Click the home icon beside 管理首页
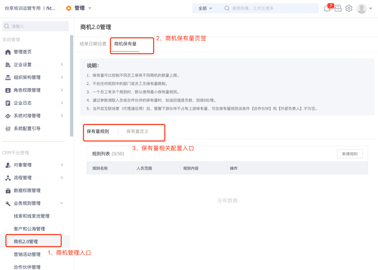The height and width of the screenshot is (270, 378). (x=8, y=52)
